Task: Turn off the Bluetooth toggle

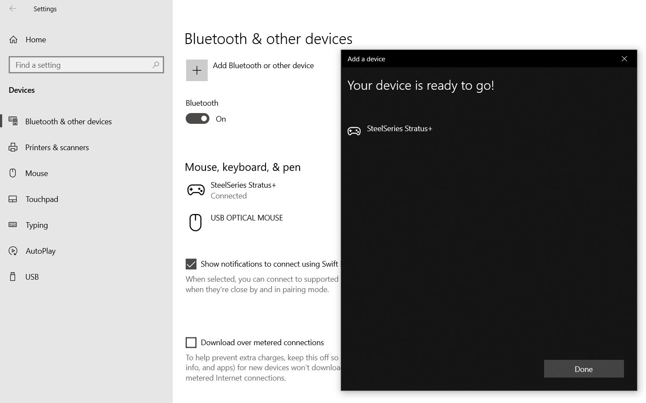Action: point(197,119)
